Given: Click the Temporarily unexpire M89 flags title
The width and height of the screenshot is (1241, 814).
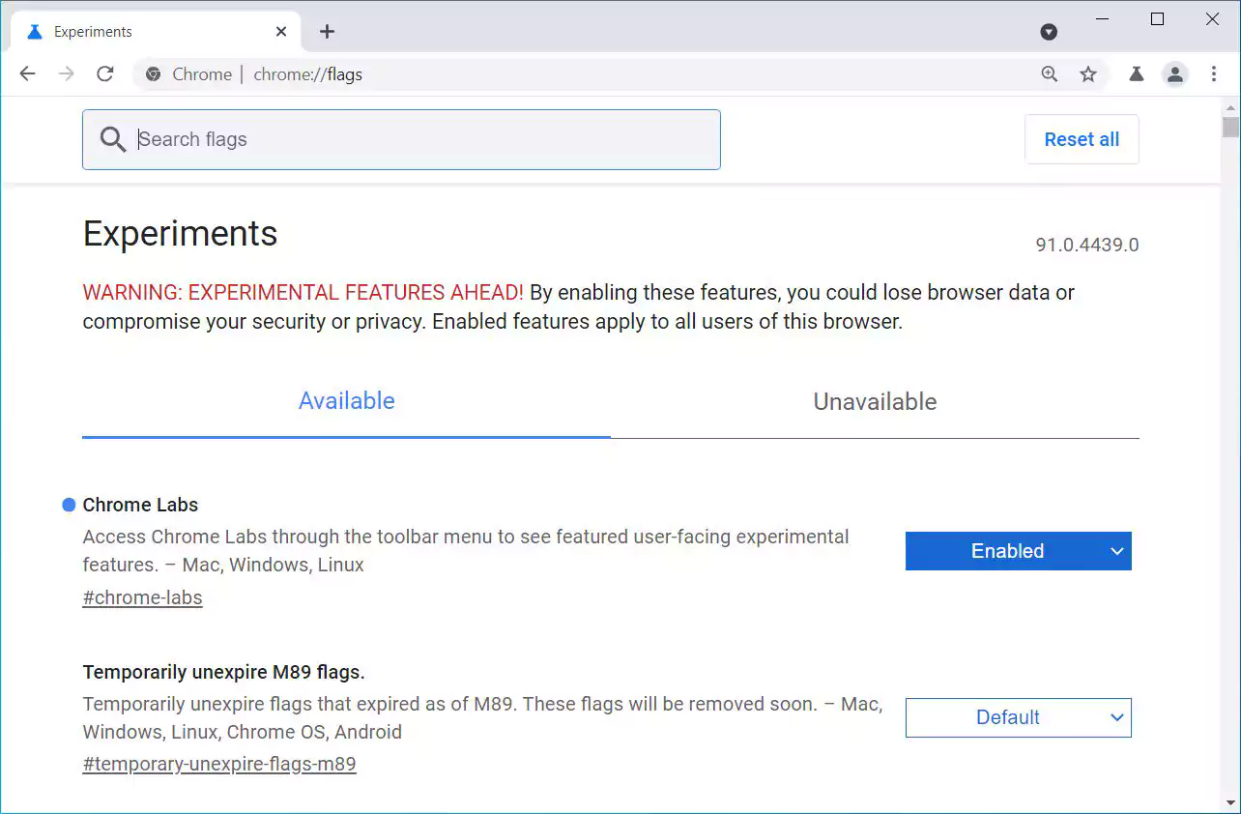Looking at the screenshot, I should [x=223, y=672].
